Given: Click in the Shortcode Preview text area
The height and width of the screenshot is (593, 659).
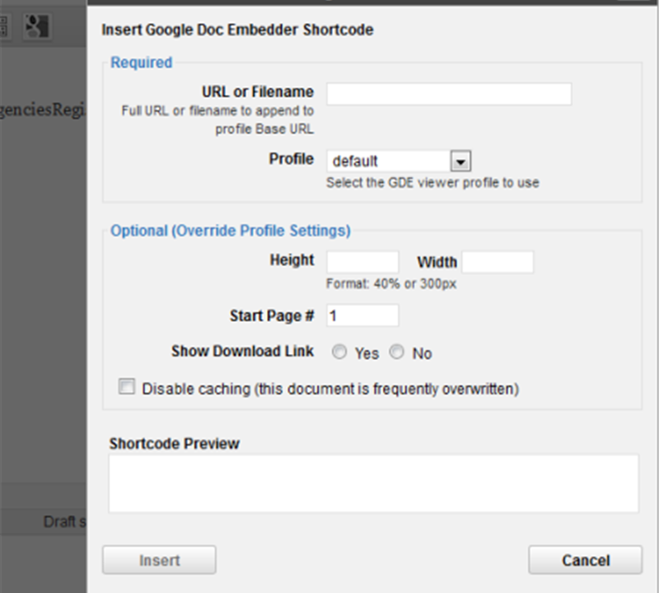Looking at the screenshot, I should click(373, 483).
